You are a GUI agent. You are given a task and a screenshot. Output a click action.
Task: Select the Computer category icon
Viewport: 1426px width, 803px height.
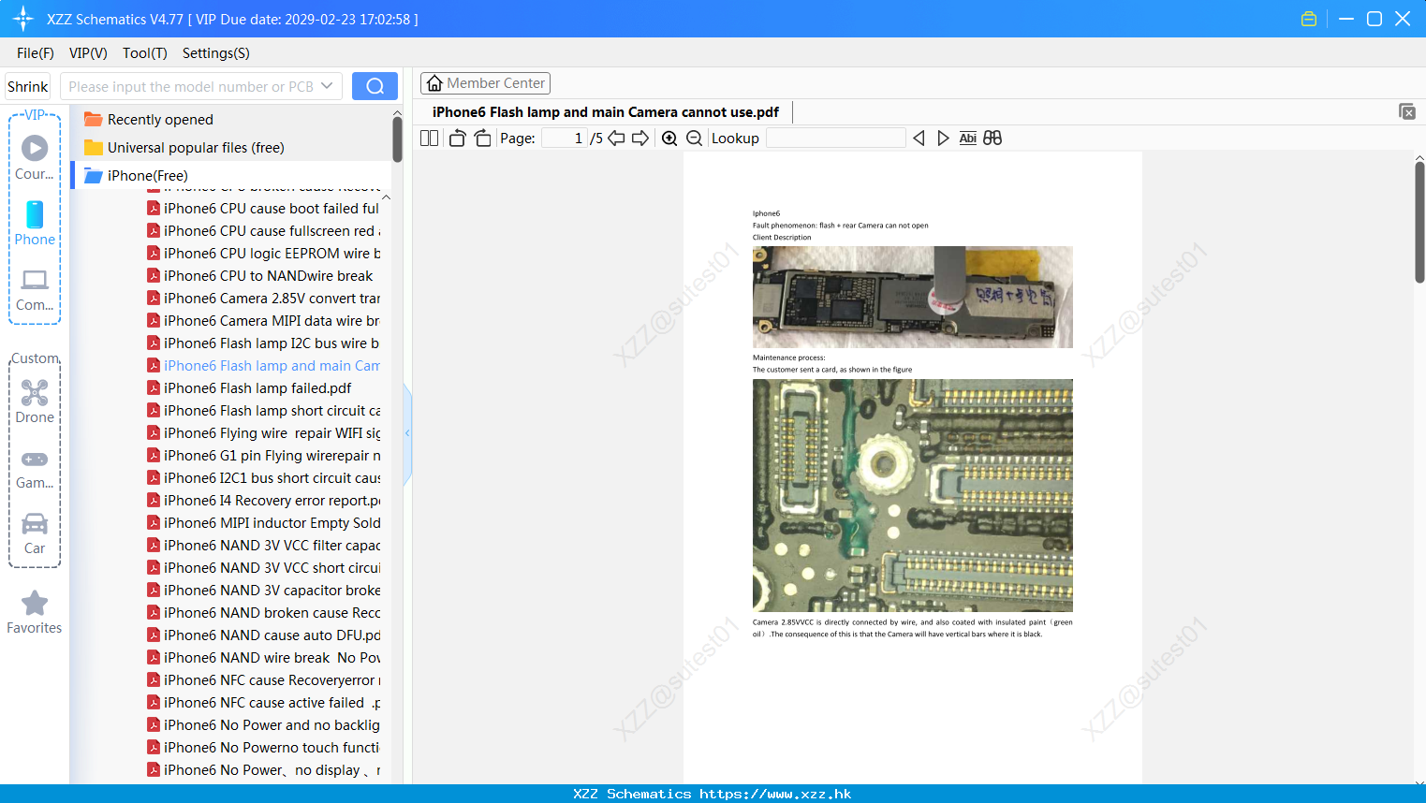pyautogui.click(x=35, y=289)
